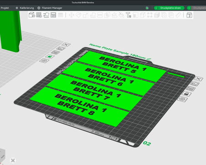Click the view reset icon at bottom left
The height and width of the screenshot is (165, 206).
tap(13, 160)
